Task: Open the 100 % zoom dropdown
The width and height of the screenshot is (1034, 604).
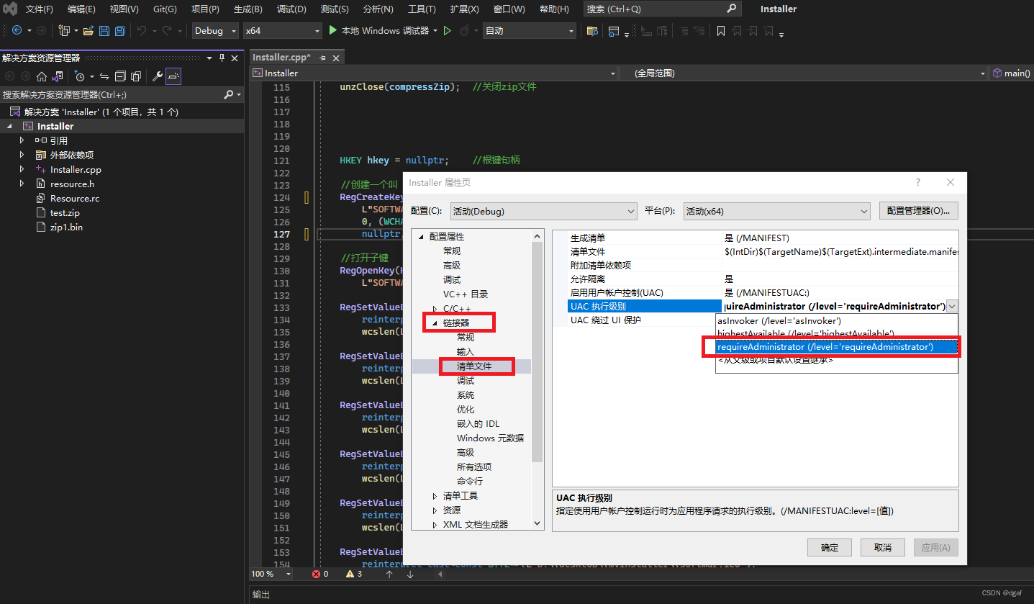Action: 271,574
